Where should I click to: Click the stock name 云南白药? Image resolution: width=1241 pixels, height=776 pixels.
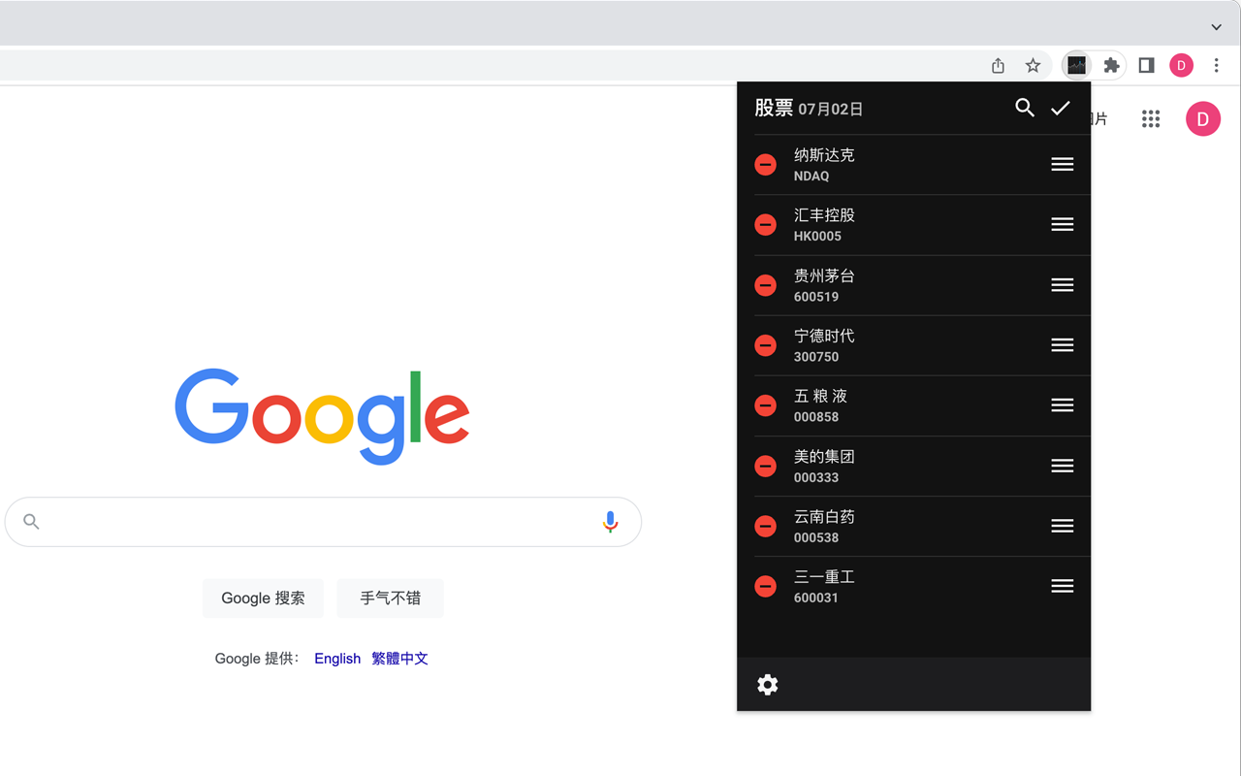tap(824, 516)
